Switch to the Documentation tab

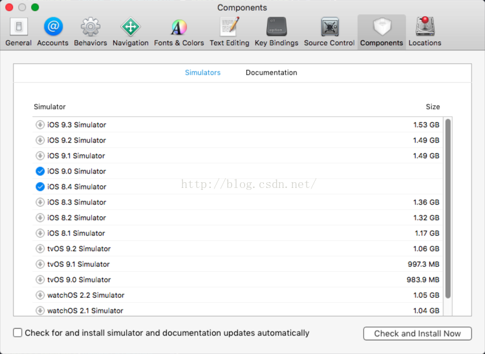271,72
